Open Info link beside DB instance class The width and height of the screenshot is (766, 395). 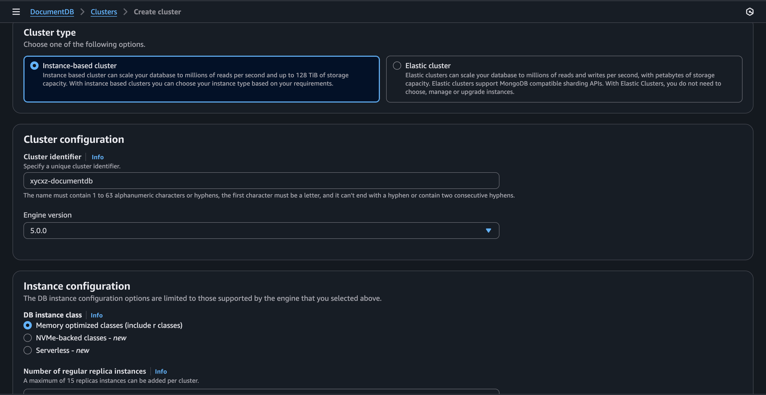pos(97,315)
